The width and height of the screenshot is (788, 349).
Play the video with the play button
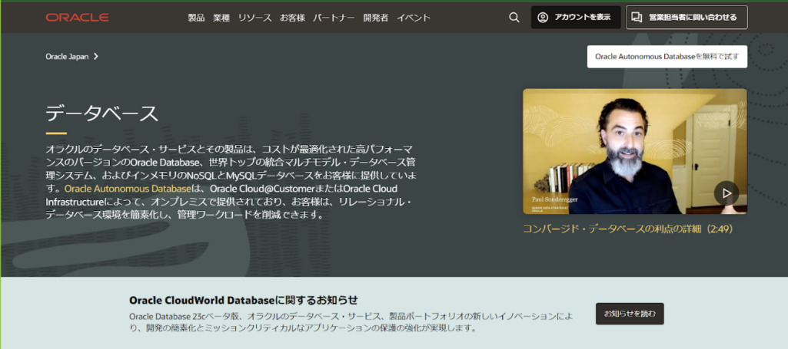(x=726, y=193)
